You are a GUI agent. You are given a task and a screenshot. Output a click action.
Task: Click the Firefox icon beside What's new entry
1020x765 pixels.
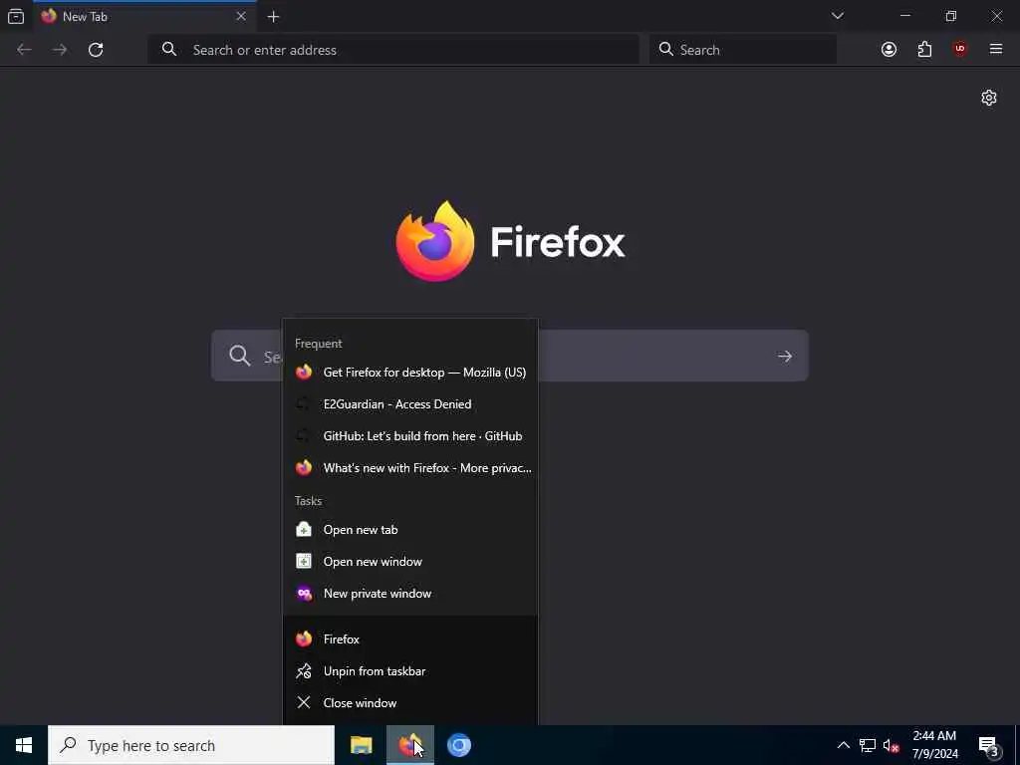coord(304,468)
